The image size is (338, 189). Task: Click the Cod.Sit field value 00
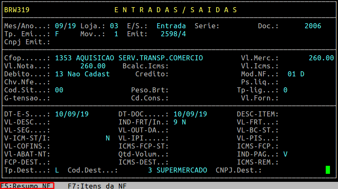[59, 90]
